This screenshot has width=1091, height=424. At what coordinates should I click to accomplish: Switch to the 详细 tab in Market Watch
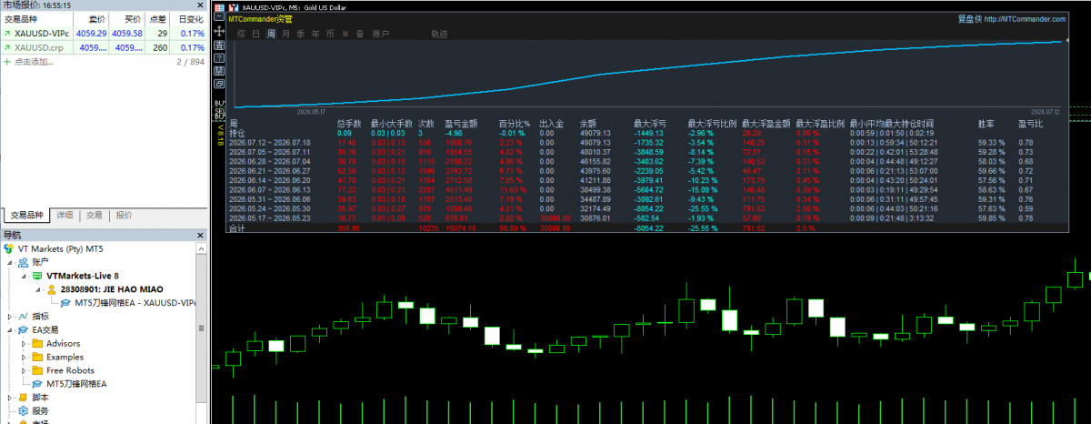[x=65, y=216]
